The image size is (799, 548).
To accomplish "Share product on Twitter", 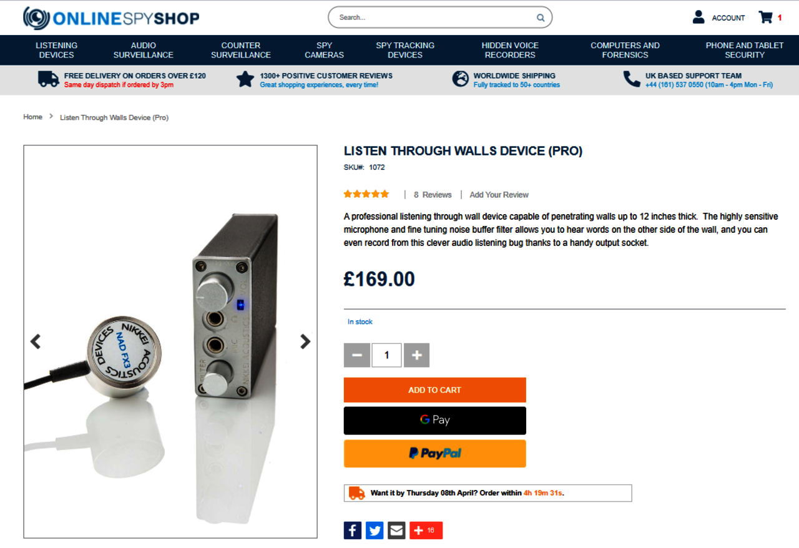I will coord(375,531).
